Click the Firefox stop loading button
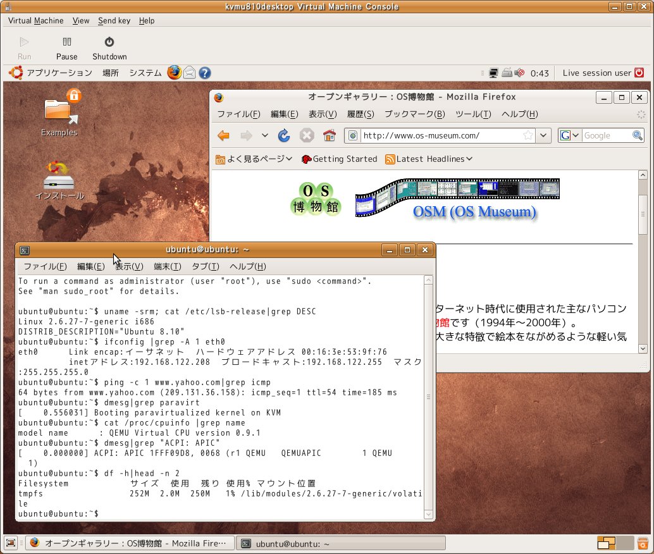Screen dimensions: 654x554 click(307, 135)
